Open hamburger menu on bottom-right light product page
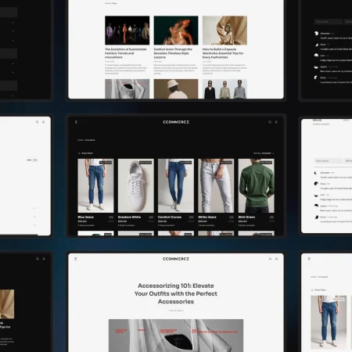The image size is (352, 352). [309, 259]
